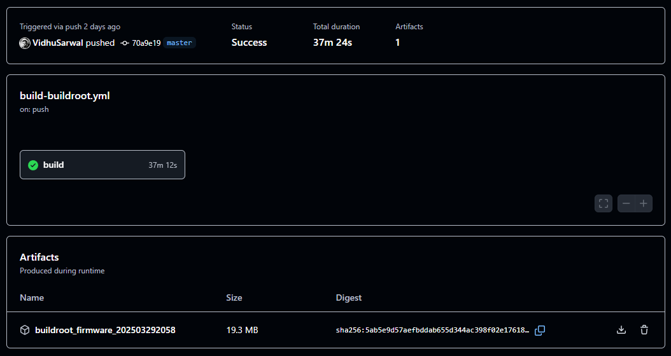This screenshot has width=671, height=356.
Task: Click the green success check on build
Action: 33,165
